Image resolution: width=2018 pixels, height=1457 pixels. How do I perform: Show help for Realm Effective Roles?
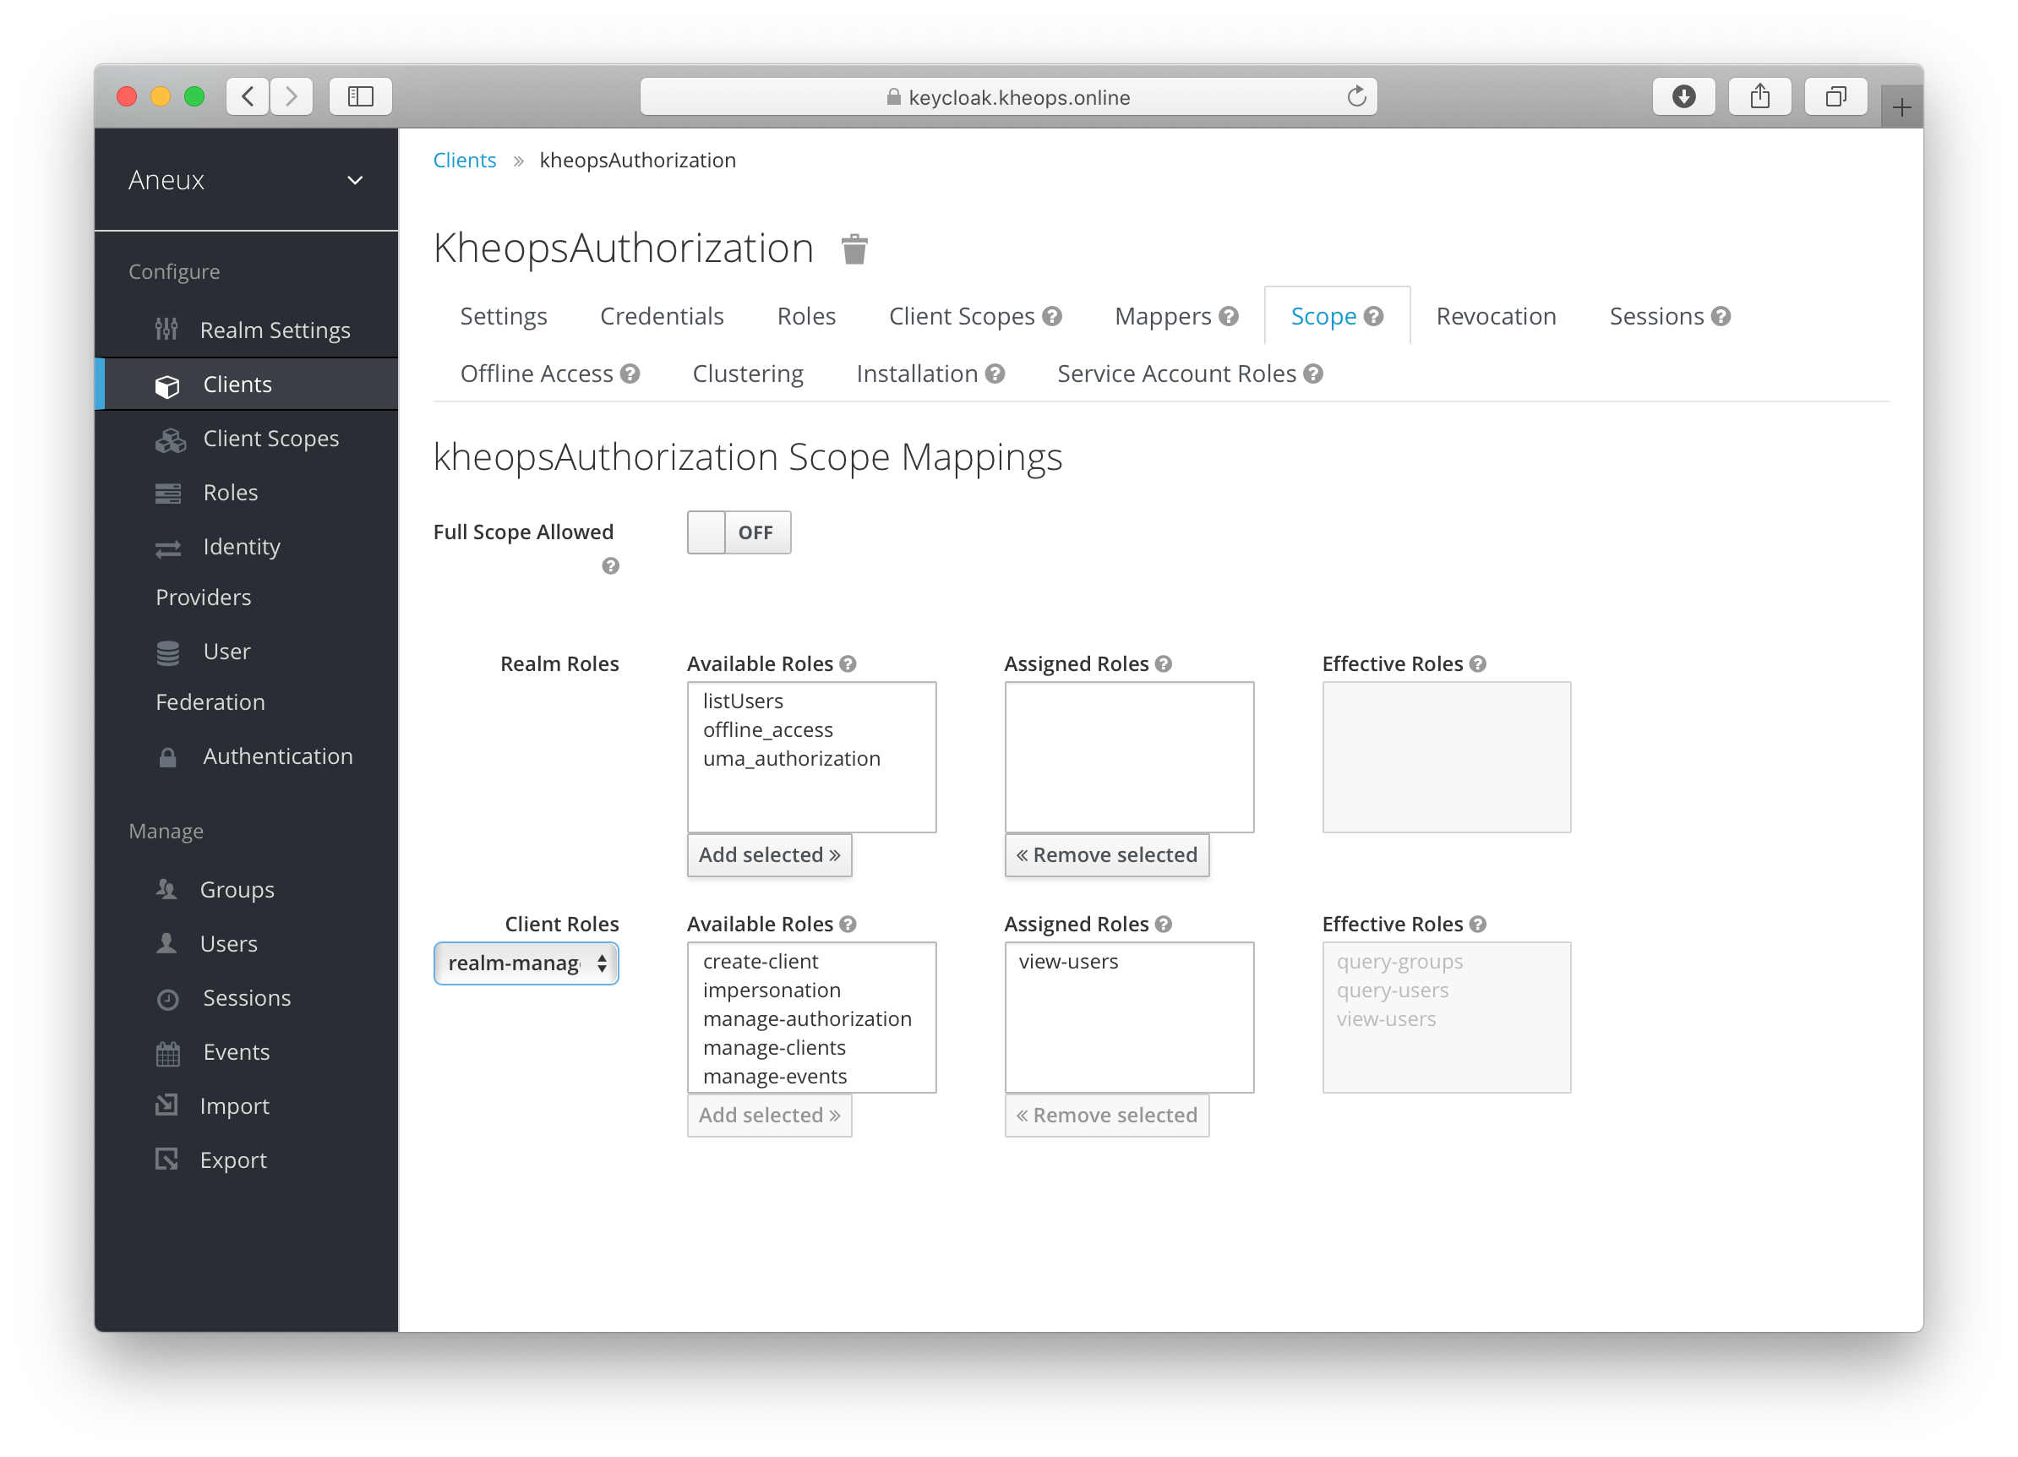click(1478, 664)
